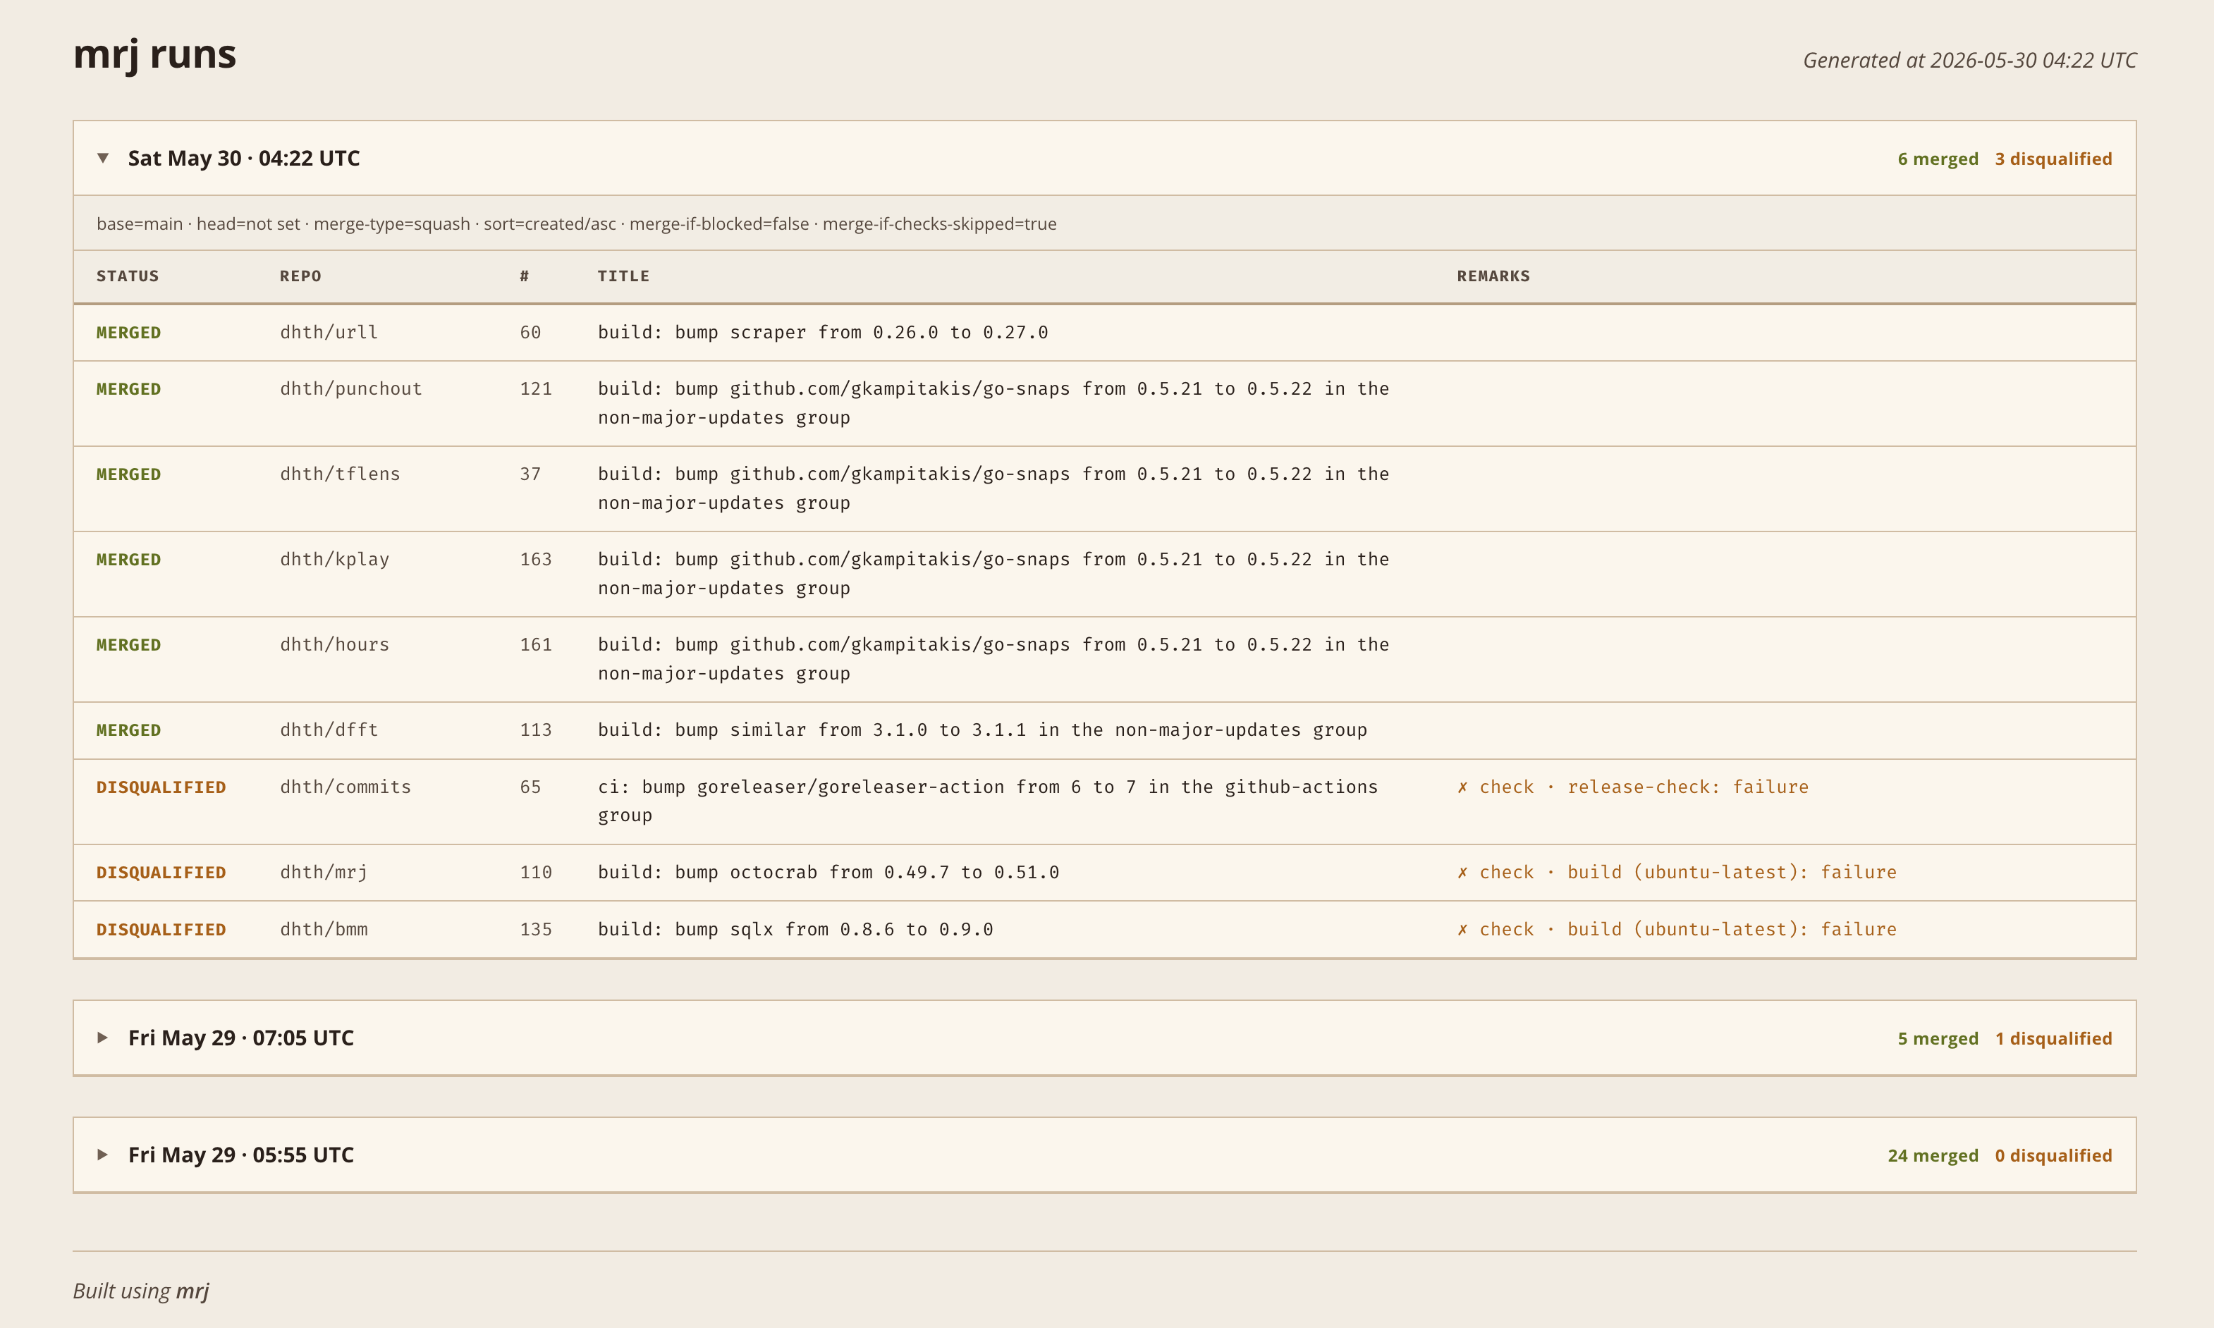
Task: Click the MERGED status in dhth/hours row
Action: [129, 645]
